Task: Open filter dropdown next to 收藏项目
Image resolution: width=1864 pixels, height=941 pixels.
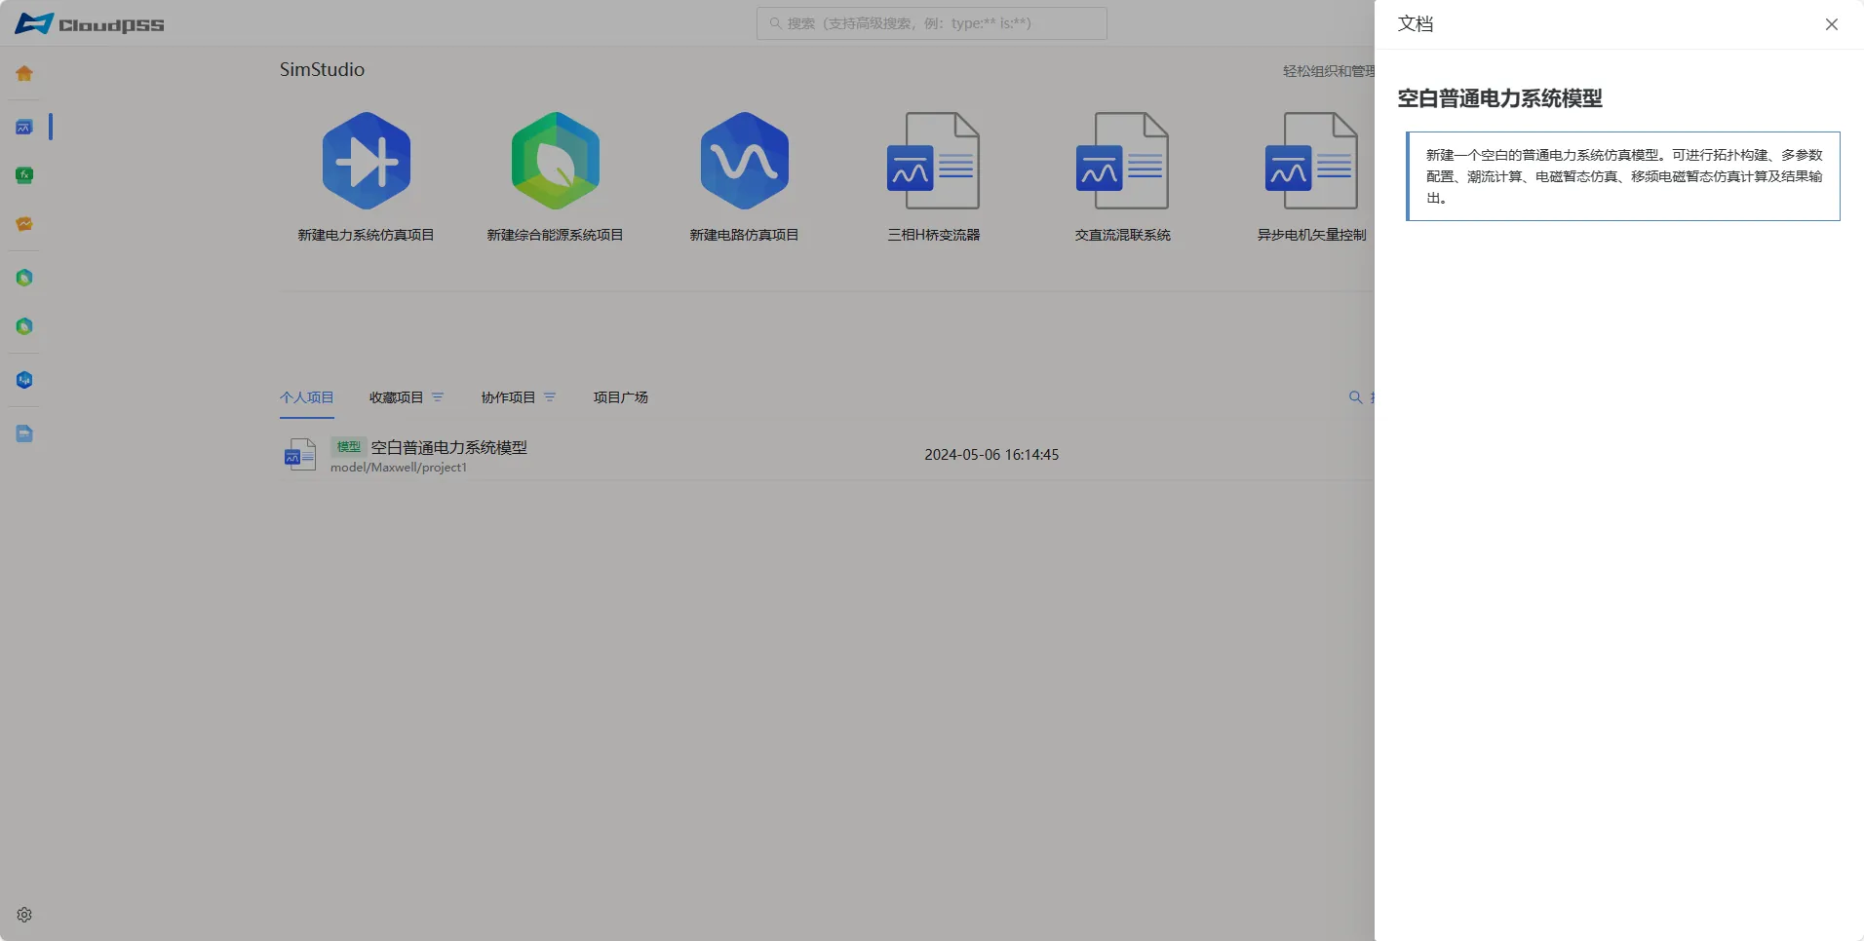Action: point(438,397)
